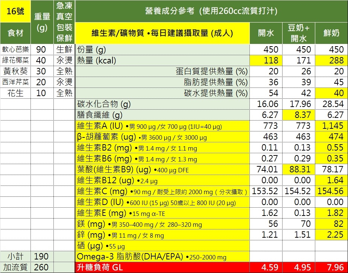This screenshot has height=273, width=348.
Task: Click the '營養成分參考' header cell
Action: tap(211, 11)
